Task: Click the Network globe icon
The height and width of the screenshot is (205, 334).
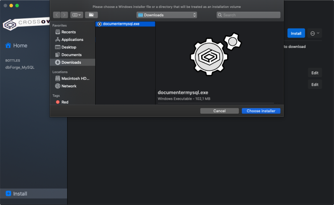Action: 57,86
